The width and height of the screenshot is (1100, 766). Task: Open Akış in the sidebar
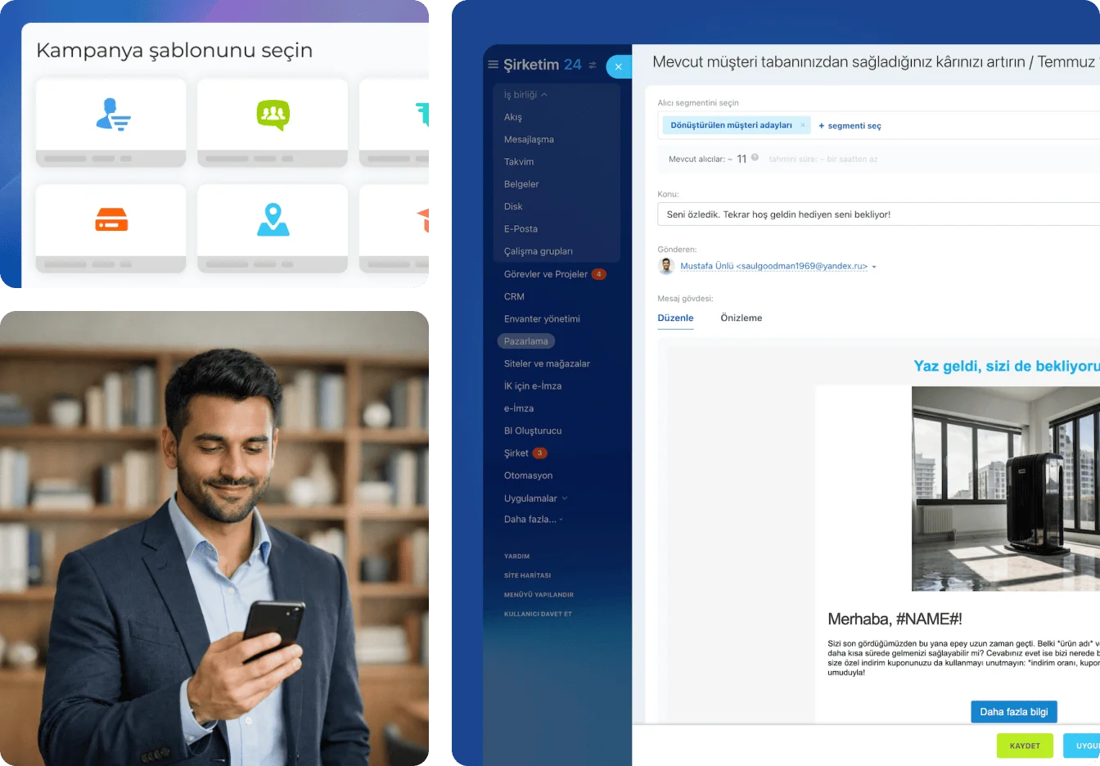click(513, 117)
